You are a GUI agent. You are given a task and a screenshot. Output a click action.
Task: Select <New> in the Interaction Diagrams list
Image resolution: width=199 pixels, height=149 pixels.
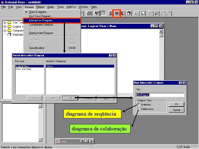tap(80, 66)
